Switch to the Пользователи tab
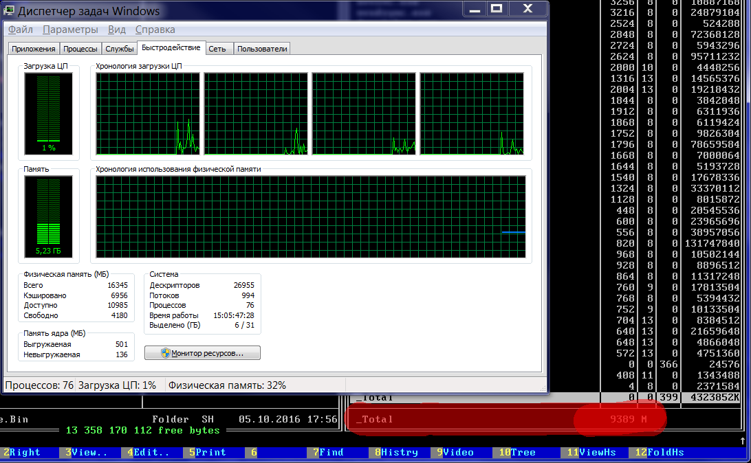Viewport: 751px width, 463px height. pyautogui.click(x=262, y=49)
